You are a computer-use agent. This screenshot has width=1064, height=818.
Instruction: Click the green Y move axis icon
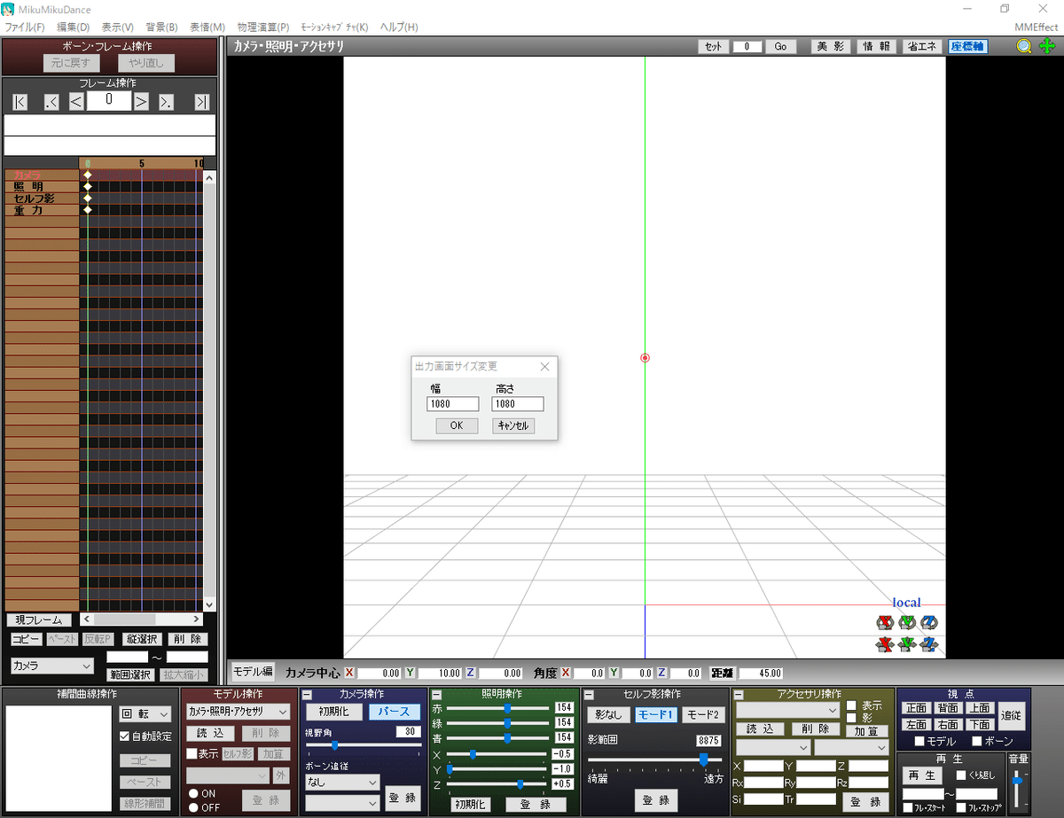coord(906,644)
